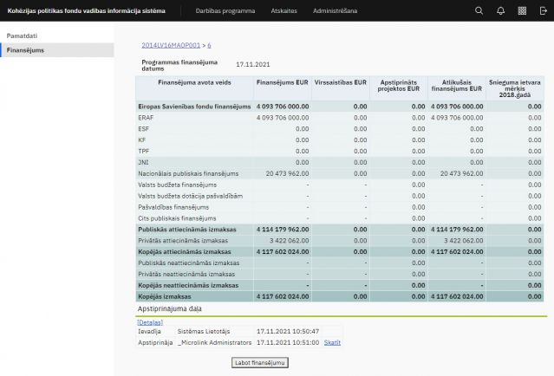Open breadcrumb link 6

point(210,44)
